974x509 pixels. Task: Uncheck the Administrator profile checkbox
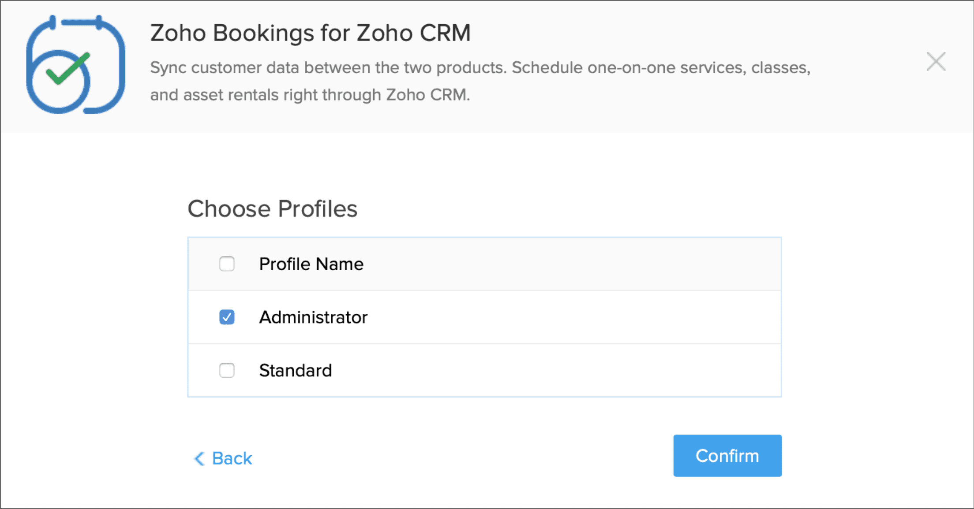(227, 317)
